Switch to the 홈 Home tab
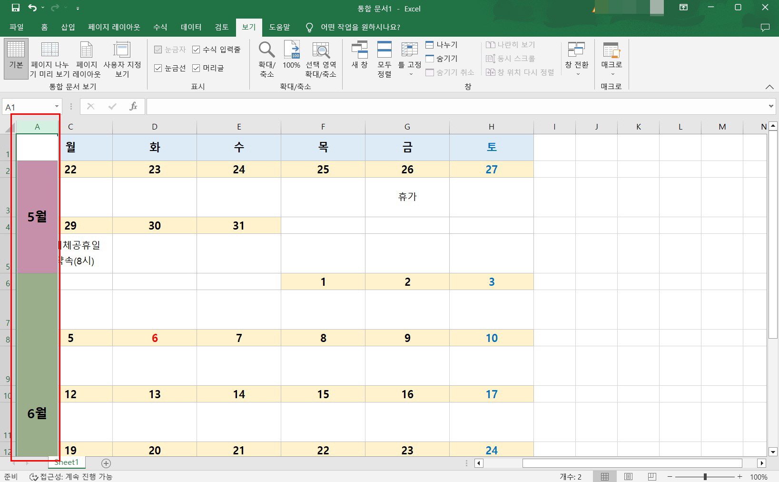This screenshot has width=779, height=482. coord(44,27)
